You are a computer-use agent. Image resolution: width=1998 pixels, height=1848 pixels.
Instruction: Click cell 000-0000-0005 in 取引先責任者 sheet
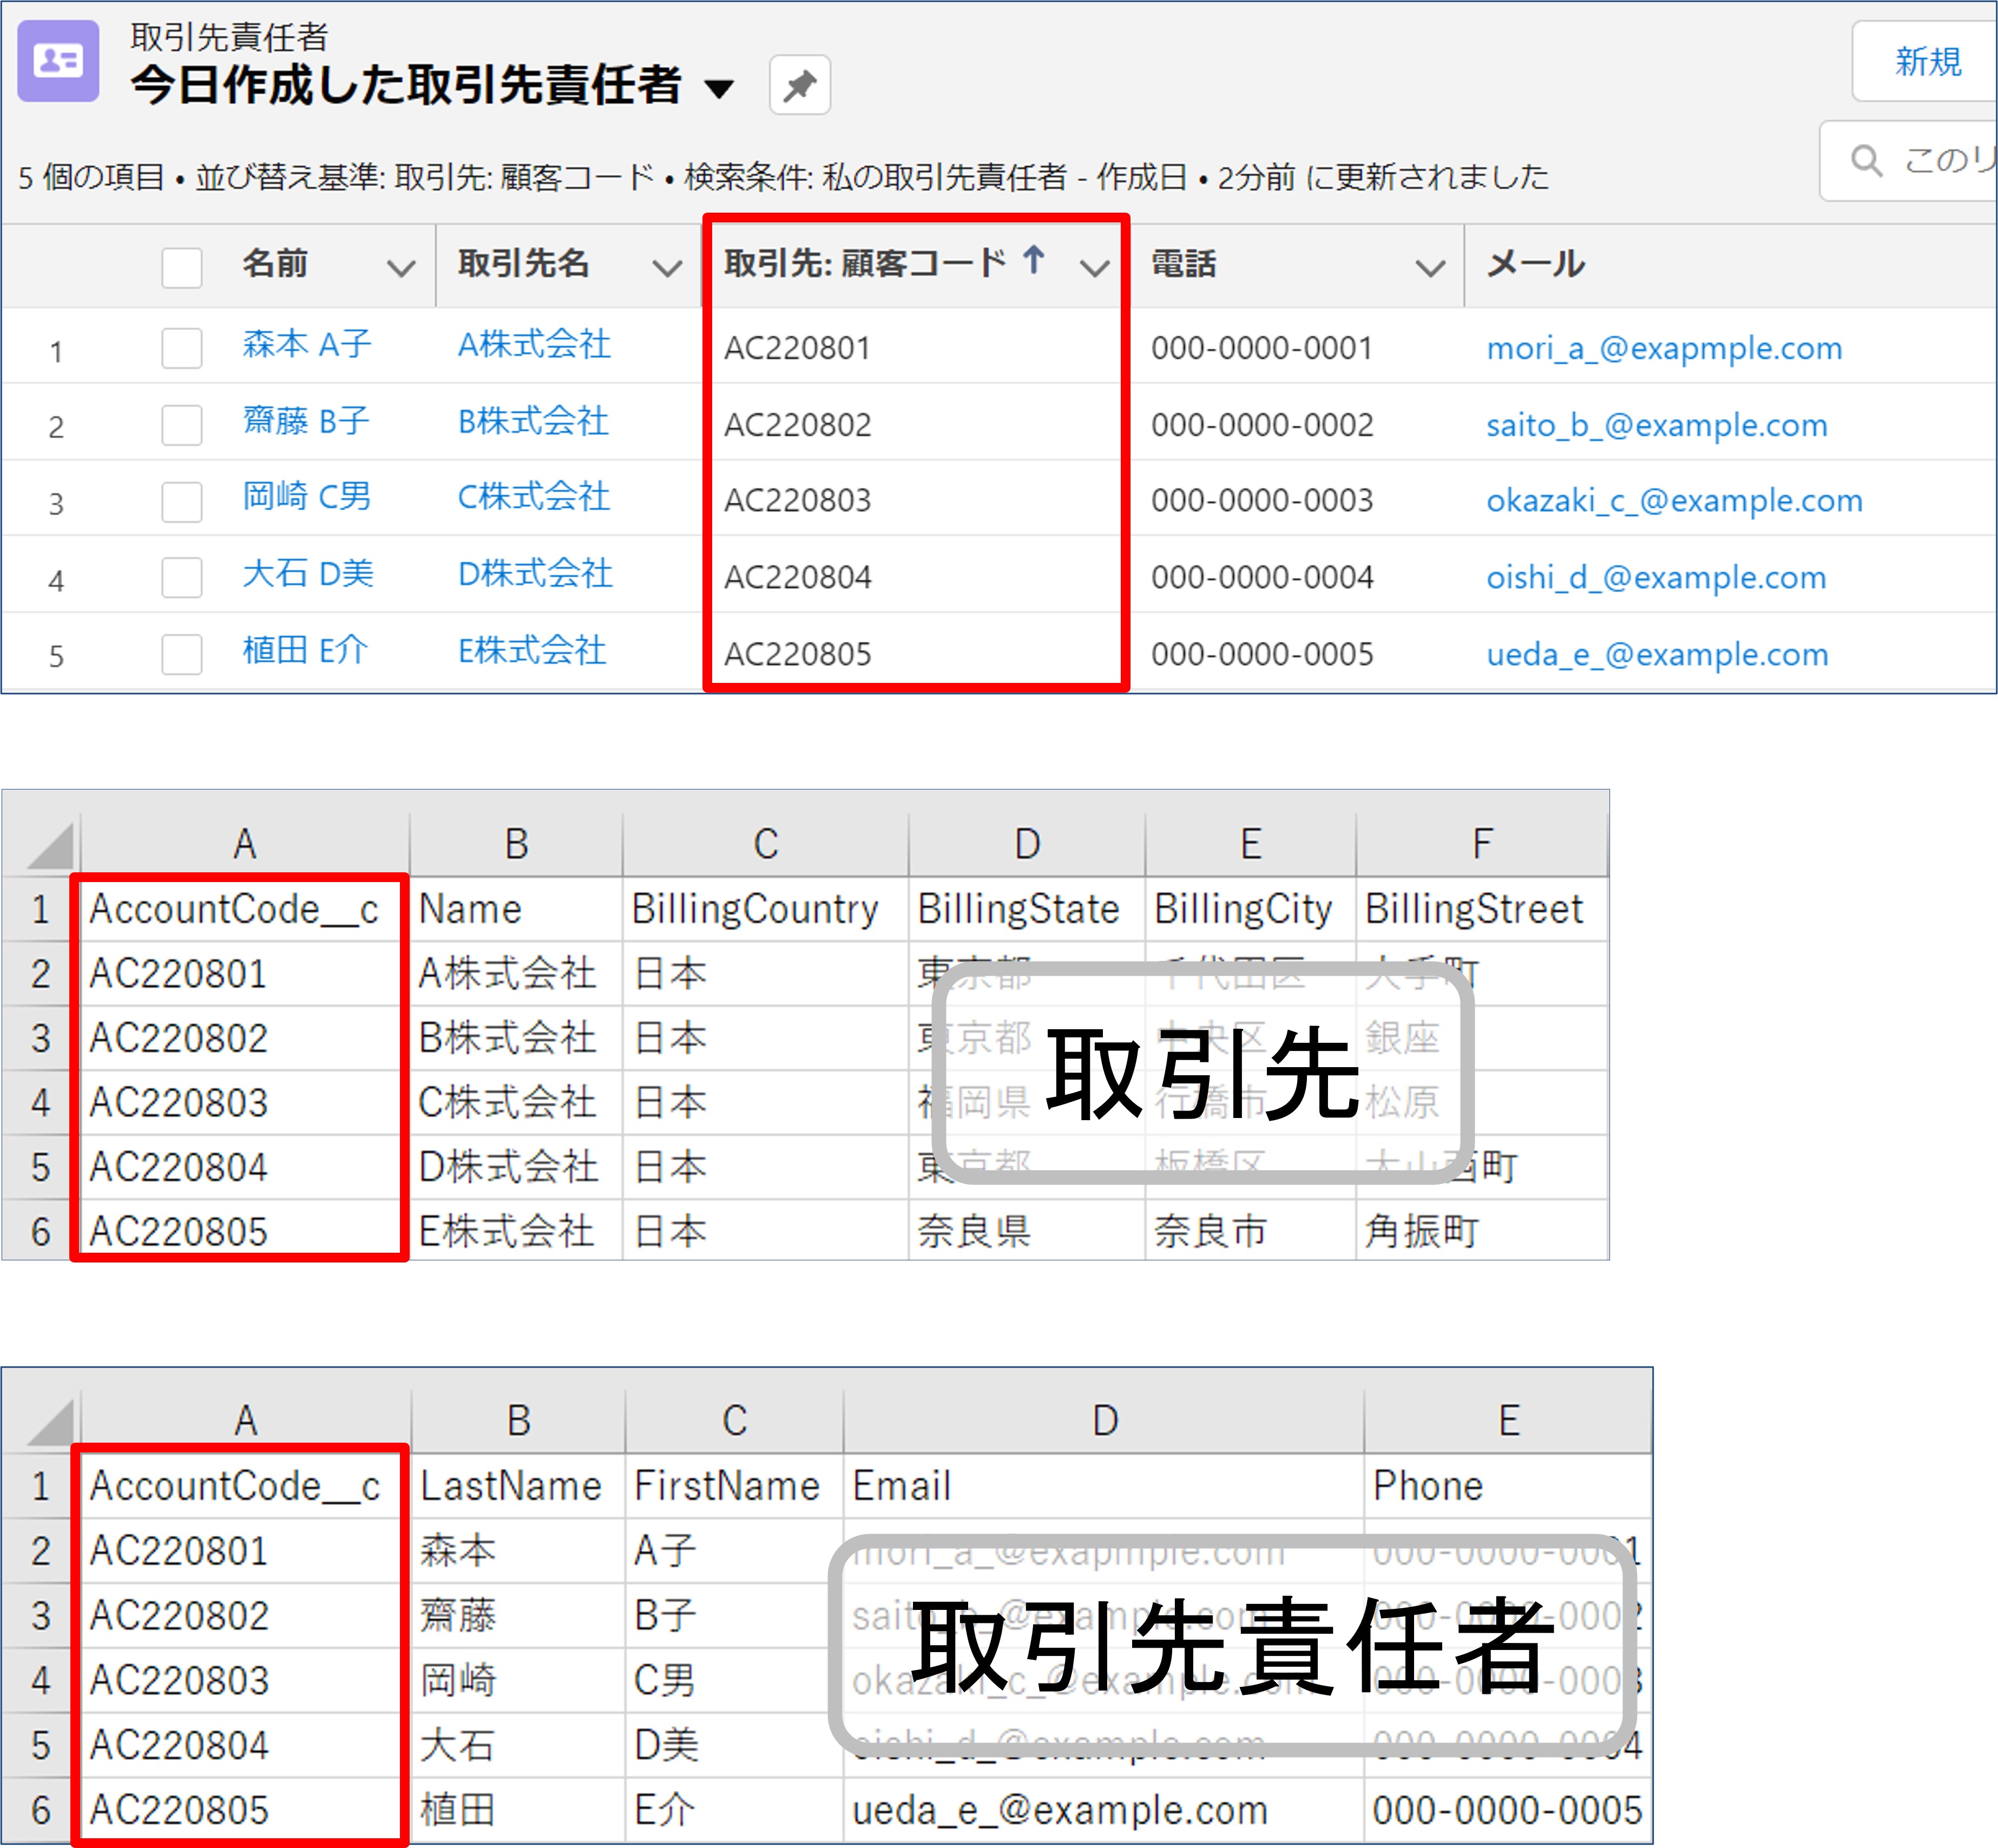(x=1508, y=1810)
